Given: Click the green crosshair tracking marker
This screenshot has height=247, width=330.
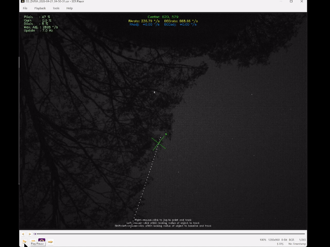Looking at the screenshot, I should (x=159, y=143).
